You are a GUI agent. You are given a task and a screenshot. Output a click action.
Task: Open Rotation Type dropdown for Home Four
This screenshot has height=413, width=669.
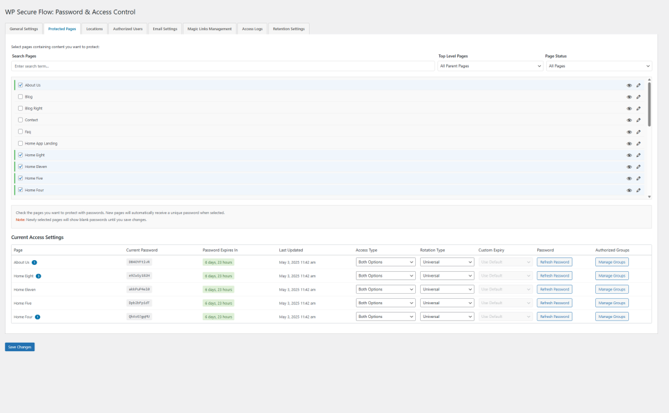(x=447, y=317)
